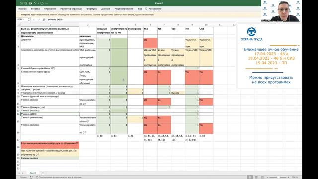Click the red legend cell in row 18

click(50, 145)
